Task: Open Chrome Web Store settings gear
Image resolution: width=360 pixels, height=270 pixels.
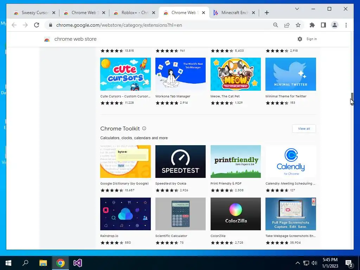Action: point(300,39)
